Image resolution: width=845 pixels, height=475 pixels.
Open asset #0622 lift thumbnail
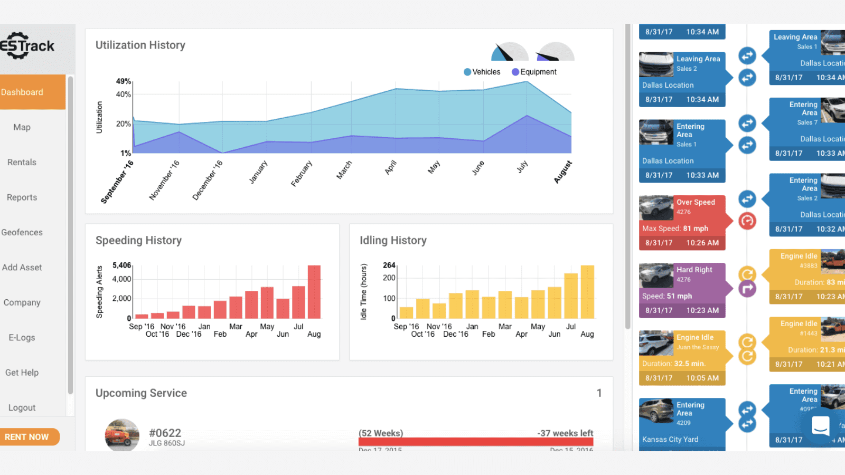(x=122, y=436)
